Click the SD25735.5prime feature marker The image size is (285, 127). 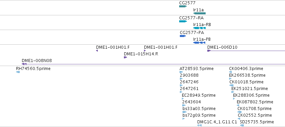(x=242, y=125)
